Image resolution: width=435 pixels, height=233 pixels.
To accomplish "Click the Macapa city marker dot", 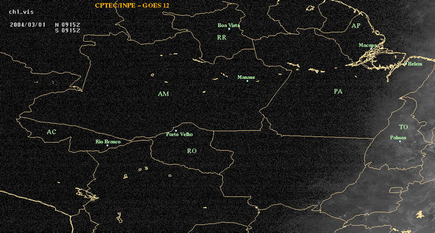I will (371, 48).
